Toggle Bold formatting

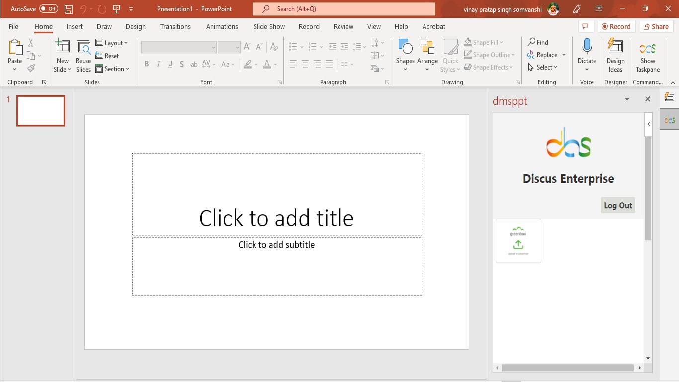pyautogui.click(x=147, y=64)
